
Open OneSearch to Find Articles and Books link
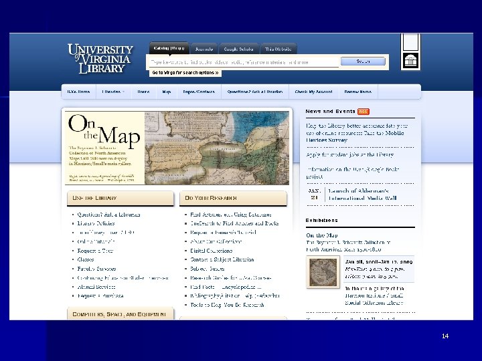[234, 223]
